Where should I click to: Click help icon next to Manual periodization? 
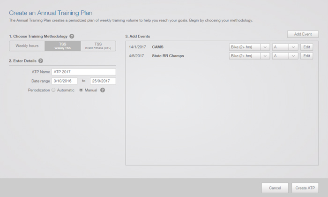[x=103, y=90]
